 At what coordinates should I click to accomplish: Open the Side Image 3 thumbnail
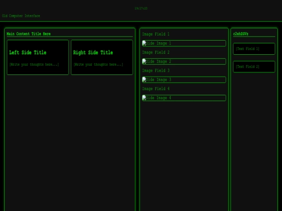point(184,80)
